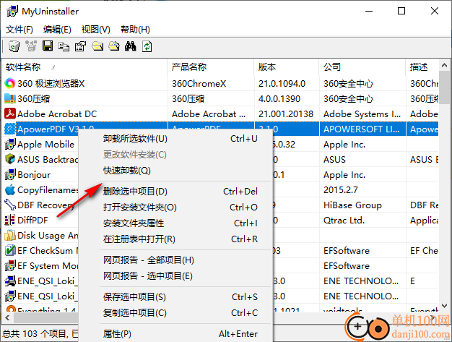Open the 帮助(H) menu

(x=135, y=30)
